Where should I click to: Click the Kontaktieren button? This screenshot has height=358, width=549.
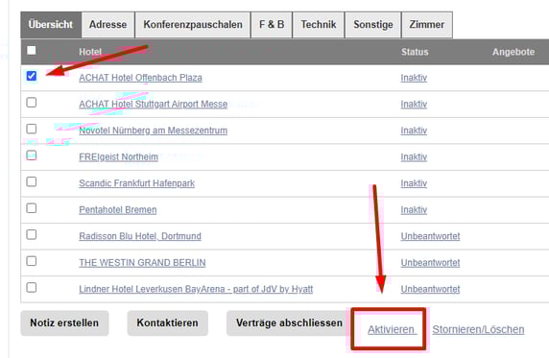coord(167,323)
